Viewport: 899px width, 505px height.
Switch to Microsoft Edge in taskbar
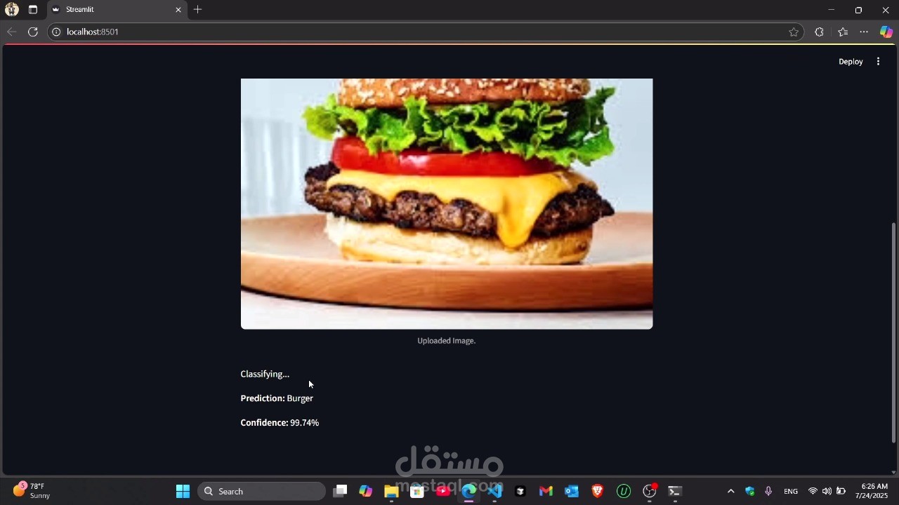point(468,492)
